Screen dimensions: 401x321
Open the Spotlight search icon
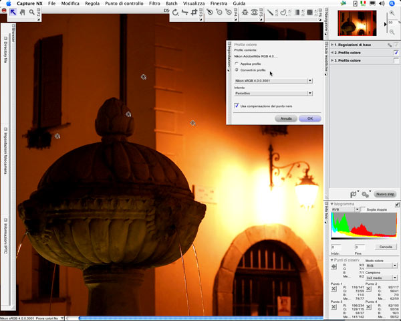click(392, 3)
